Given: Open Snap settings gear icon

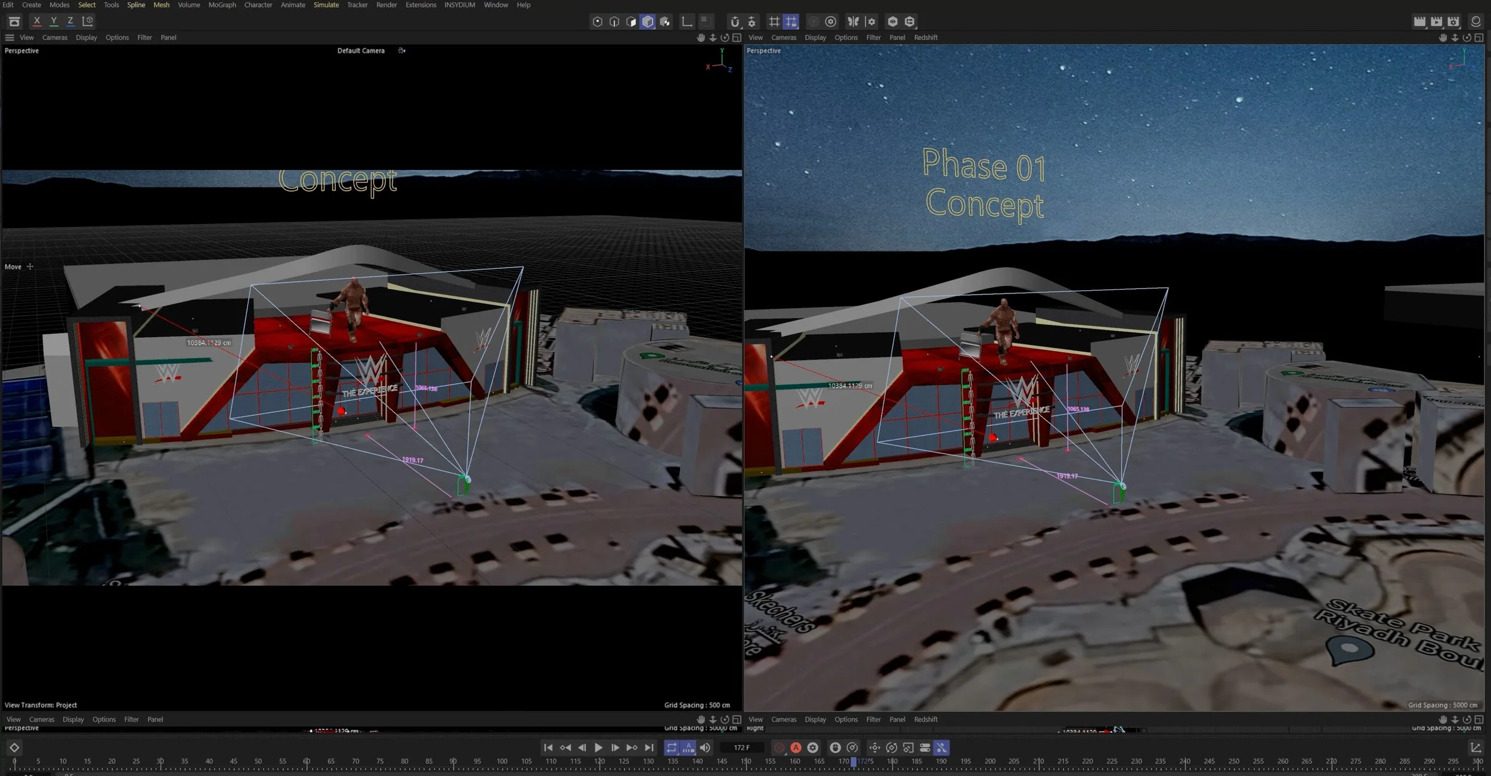Looking at the screenshot, I should point(751,21).
